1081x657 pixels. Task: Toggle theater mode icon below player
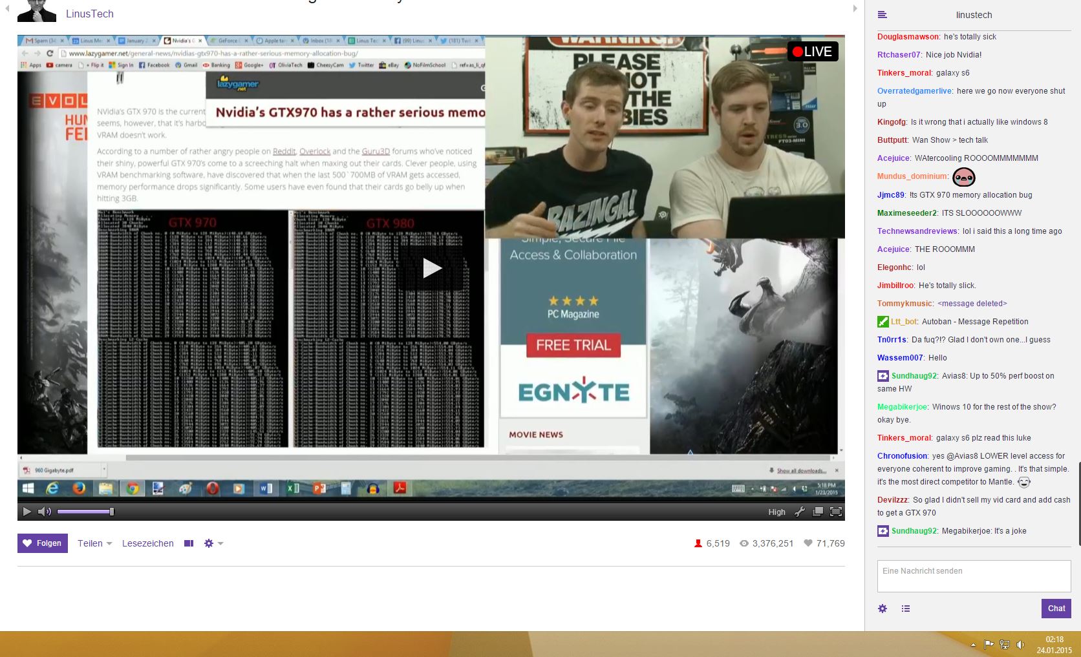[x=189, y=543]
